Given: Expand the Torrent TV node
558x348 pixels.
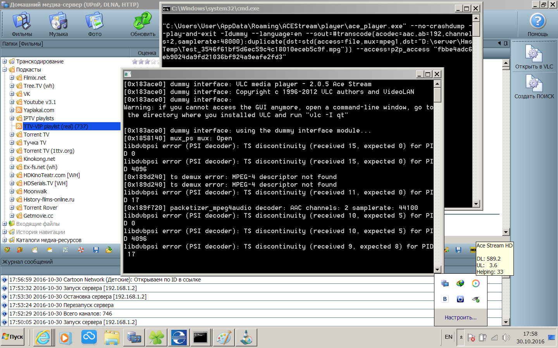Looking at the screenshot, I should pyautogui.click(x=12, y=135).
